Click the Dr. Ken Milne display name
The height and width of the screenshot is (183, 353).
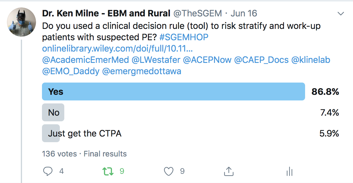point(106,13)
